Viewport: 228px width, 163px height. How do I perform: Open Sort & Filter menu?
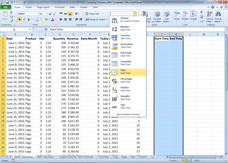[210, 17]
